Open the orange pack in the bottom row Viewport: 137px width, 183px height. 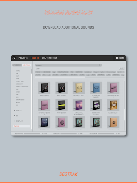[x=113, y=122]
